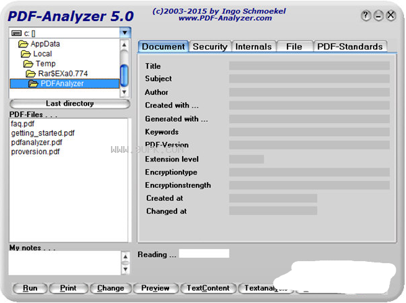Click the Generated with value field
This screenshot has height=303, width=406.
point(309,119)
